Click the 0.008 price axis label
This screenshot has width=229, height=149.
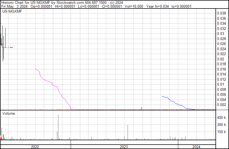221,90
